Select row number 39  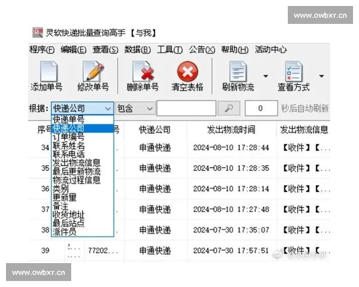45,251
